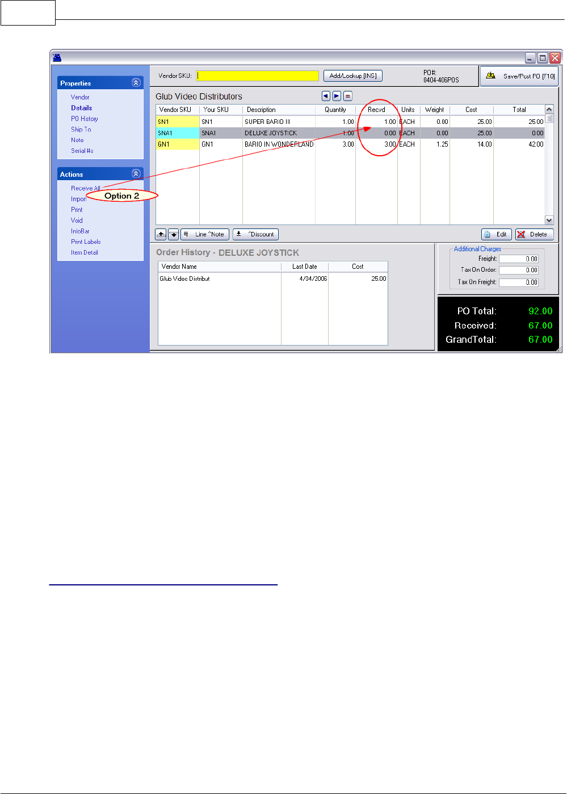
Task: Focus the Vendor SKU yellow input field
Action: (x=258, y=76)
